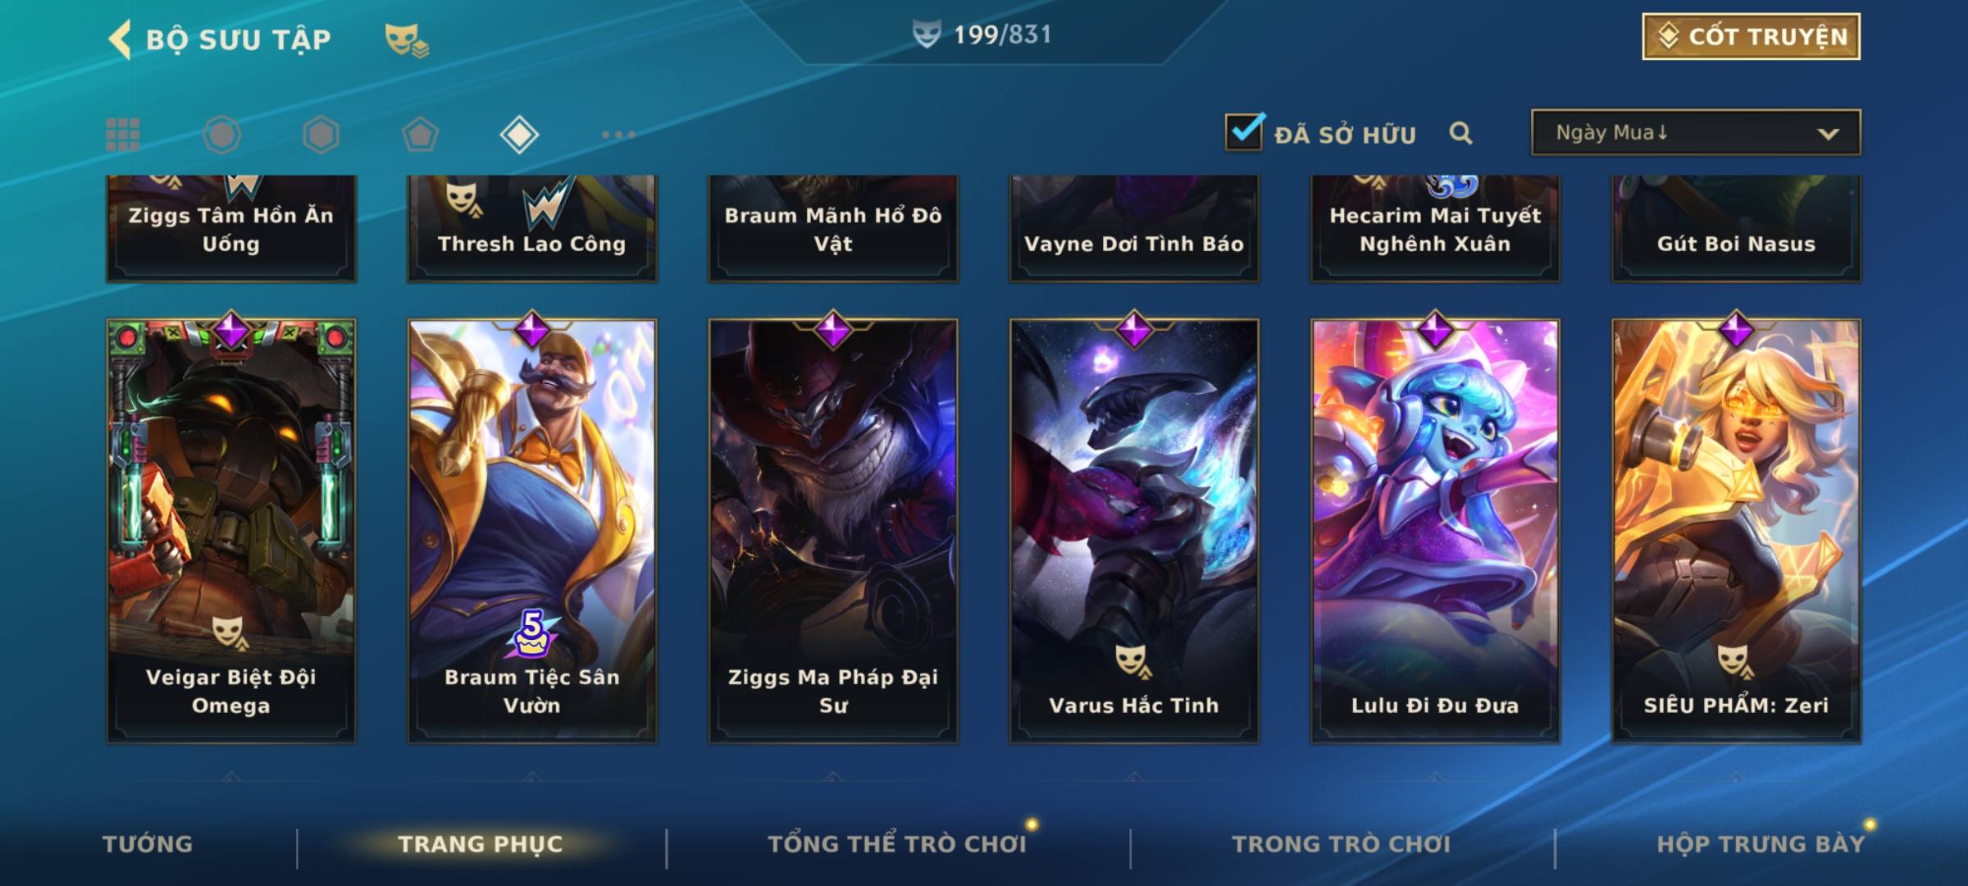Viewport: 1968px width, 886px height.
Task: Open the Trong Trò Chơi tab
Action: pos(1342,844)
